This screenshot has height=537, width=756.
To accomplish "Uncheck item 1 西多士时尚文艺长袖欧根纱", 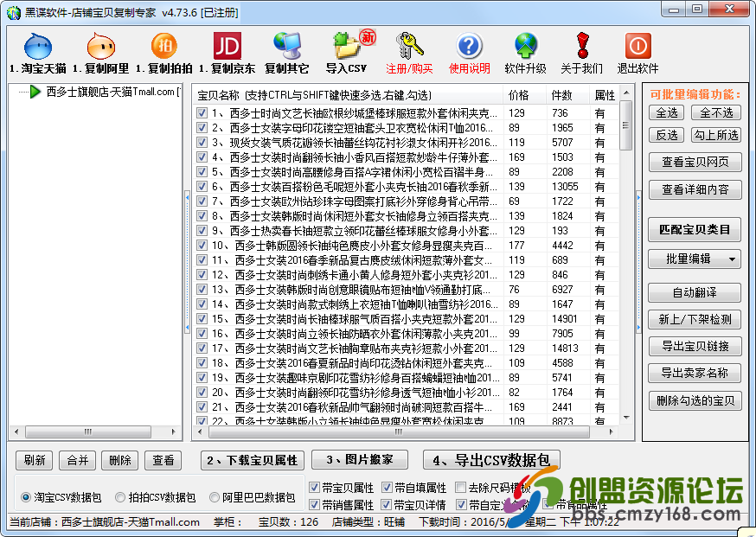I will (x=202, y=113).
